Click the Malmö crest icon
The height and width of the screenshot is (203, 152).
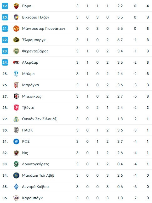click(x=16, y=74)
